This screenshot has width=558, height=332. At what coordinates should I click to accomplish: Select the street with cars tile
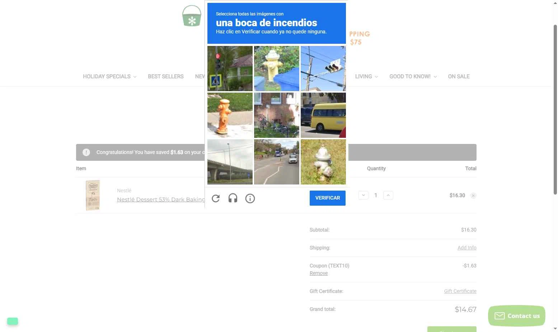pos(277,162)
